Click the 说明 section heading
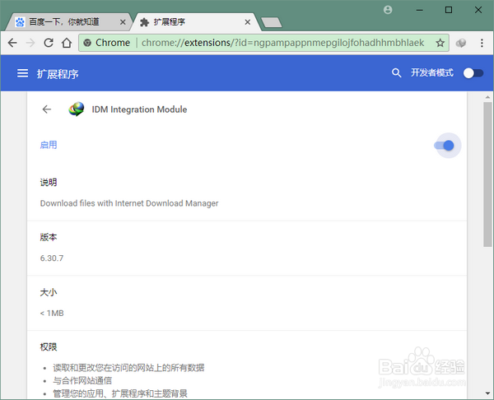This screenshot has height=400, width=494. (49, 182)
